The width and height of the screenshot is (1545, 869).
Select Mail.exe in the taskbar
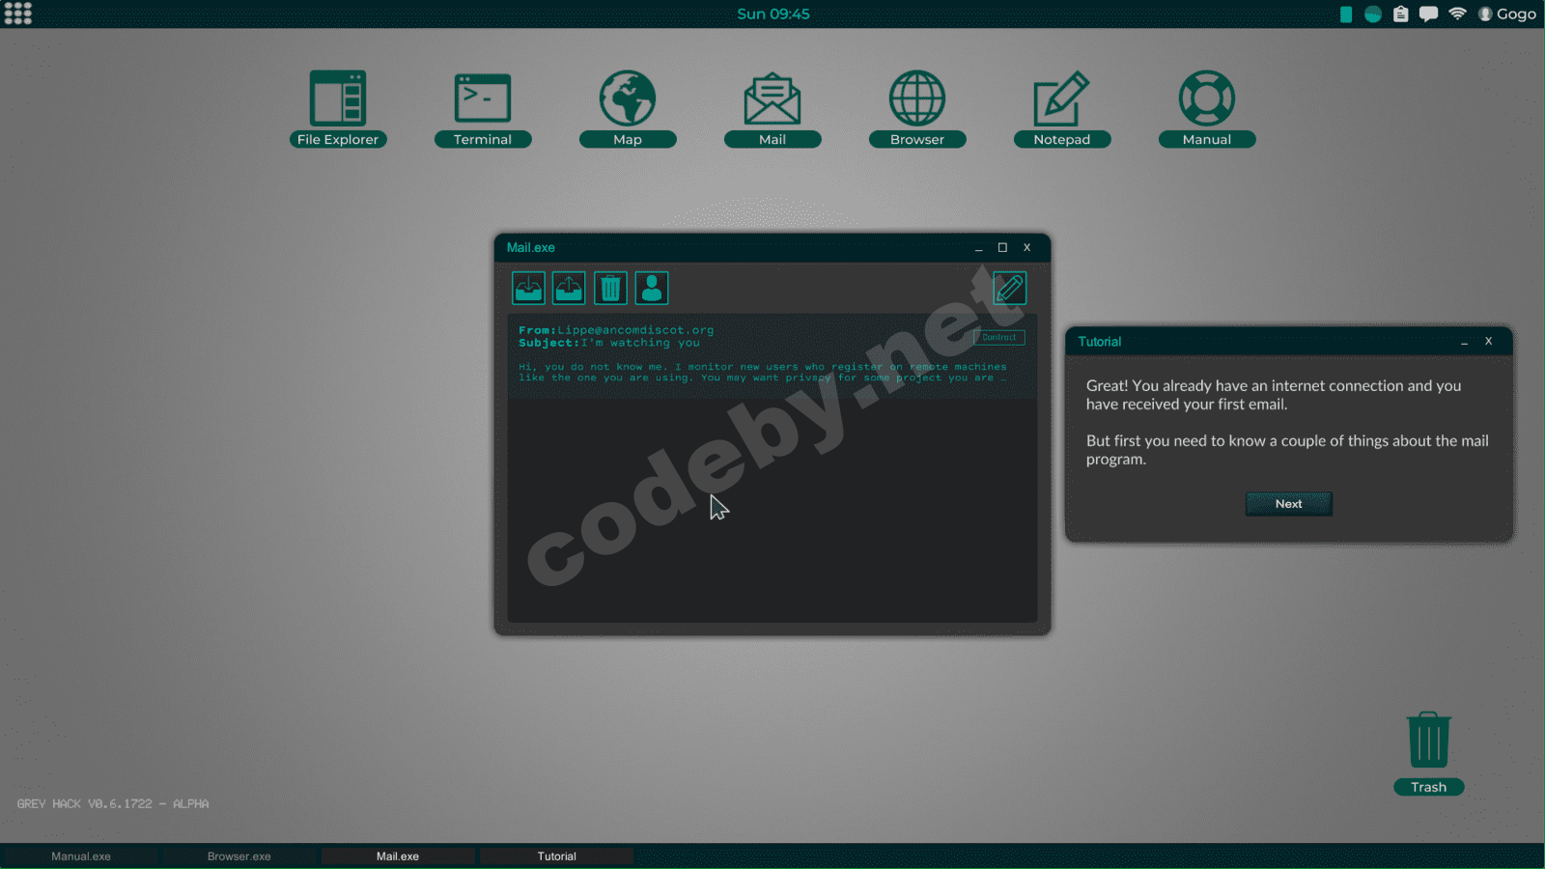[x=398, y=856]
